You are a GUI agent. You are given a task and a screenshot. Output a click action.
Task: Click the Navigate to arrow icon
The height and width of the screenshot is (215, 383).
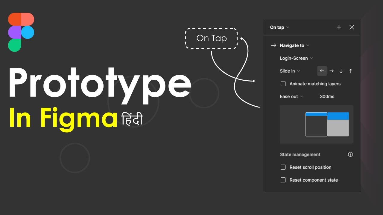pyautogui.click(x=273, y=45)
